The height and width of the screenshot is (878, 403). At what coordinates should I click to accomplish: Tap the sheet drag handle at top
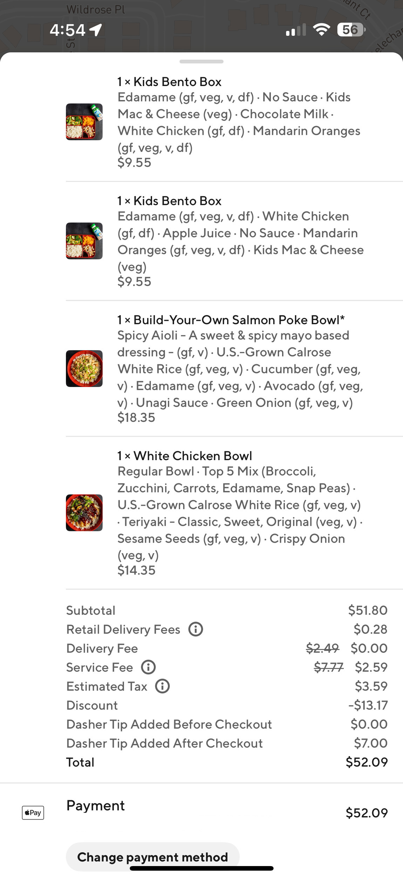coord(201,61)
